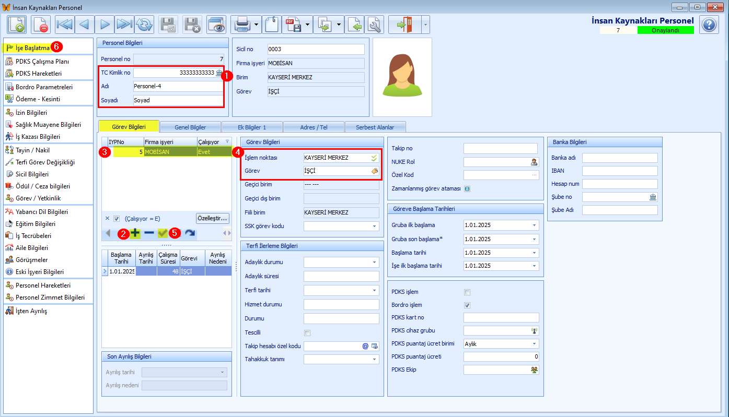Open the Adres / Tel tab
729x417 pixels.
click(x=314, y=127)
